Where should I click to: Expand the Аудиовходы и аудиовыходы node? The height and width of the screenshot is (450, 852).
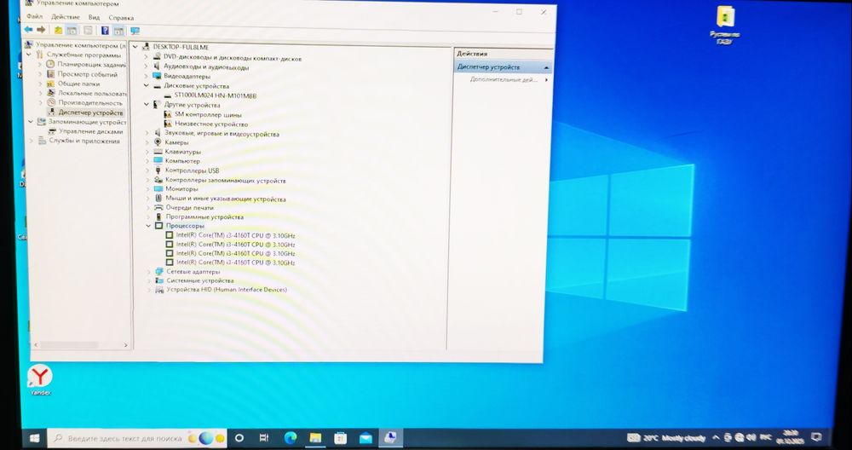coord(147,66)
